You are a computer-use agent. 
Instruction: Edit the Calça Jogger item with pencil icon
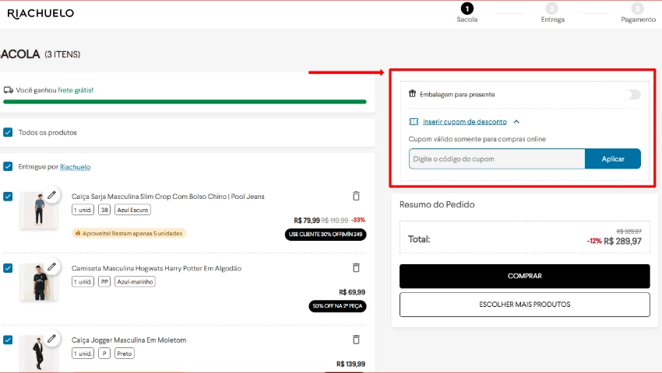51,339
